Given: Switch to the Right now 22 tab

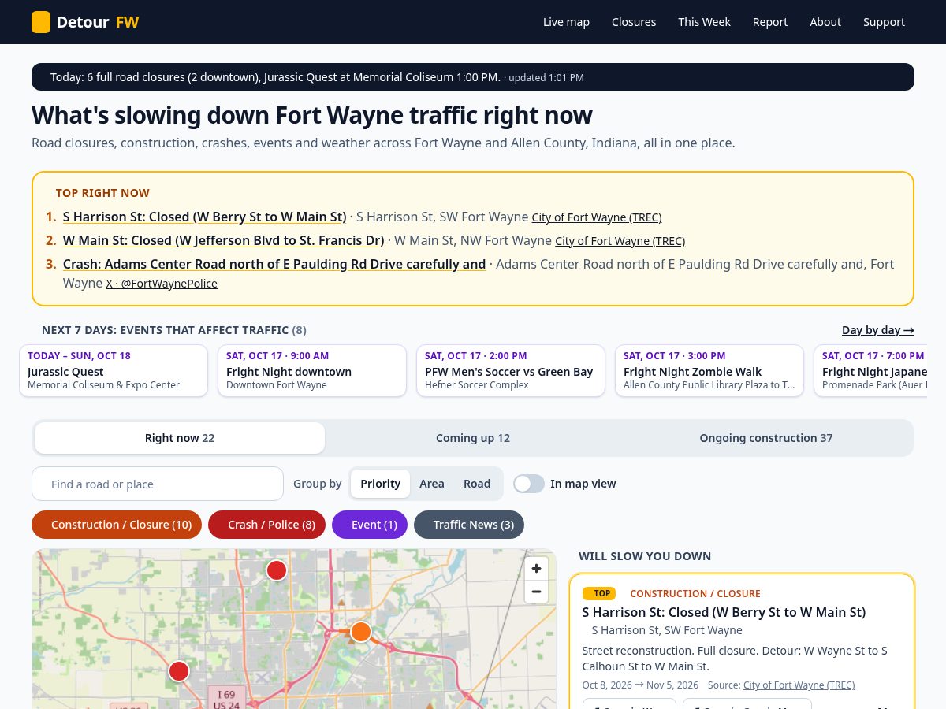Looking at the screenshot, I should point(180,438).
